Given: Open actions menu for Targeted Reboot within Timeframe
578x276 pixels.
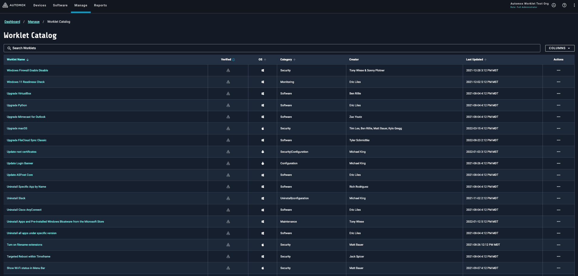Looking at the screenshot, I should pos(559,257).
